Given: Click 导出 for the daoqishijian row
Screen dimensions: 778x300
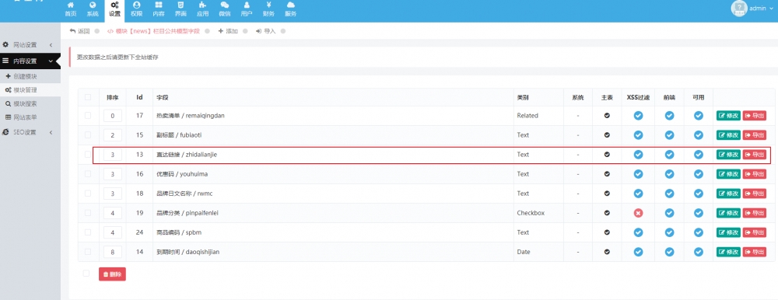Looking at the screenshot, I should [754, 252].
